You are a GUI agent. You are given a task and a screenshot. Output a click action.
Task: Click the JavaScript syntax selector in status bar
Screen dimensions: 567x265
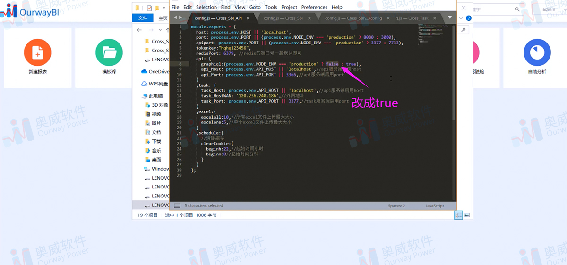pyautogui.click(x=435, y=206)
